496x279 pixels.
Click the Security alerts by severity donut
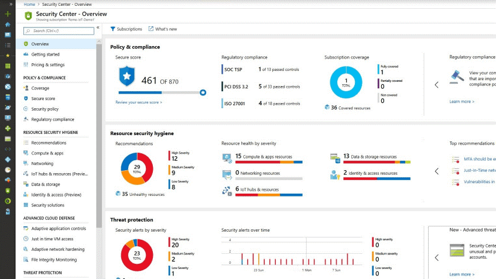137,255
